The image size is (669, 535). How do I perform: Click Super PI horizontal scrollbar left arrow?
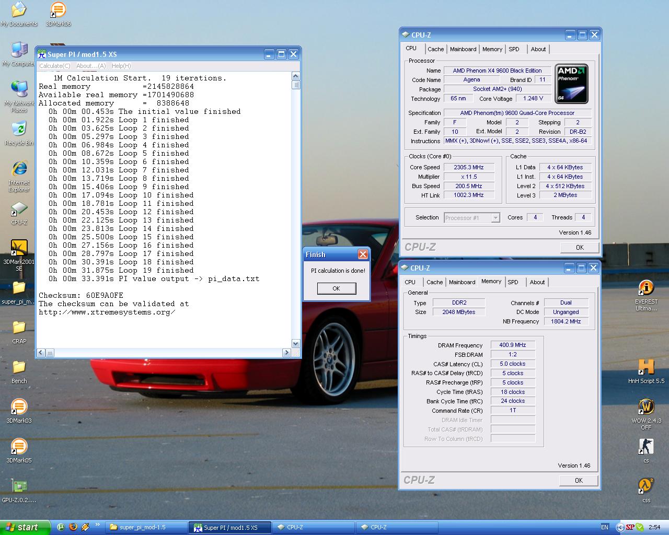click(41, 353)
